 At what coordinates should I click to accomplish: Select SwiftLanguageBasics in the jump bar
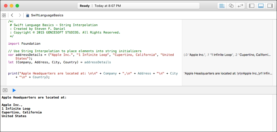(47, 15)
